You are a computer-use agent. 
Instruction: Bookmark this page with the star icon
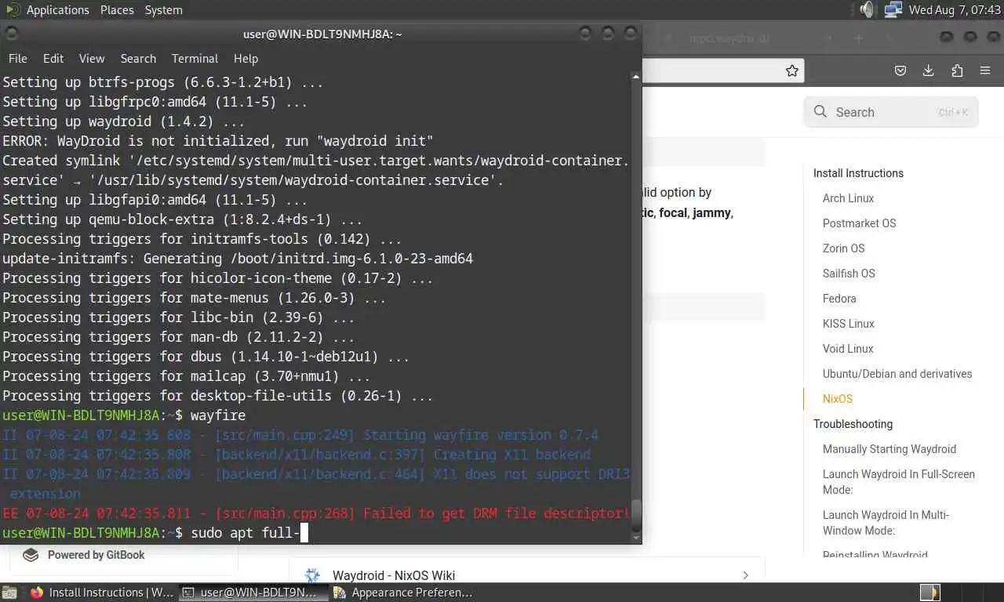coord(792,71)
